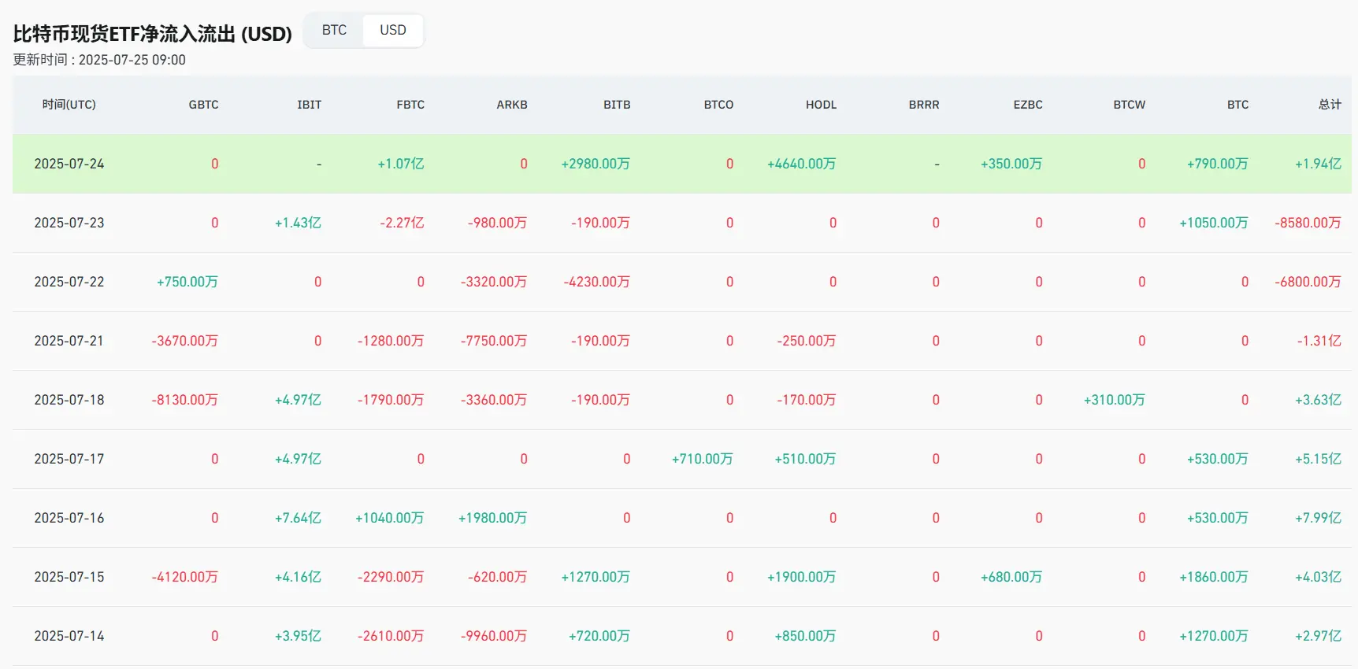Click the +1860.00万 BTC value
1358x669 pixels.
1214,577
